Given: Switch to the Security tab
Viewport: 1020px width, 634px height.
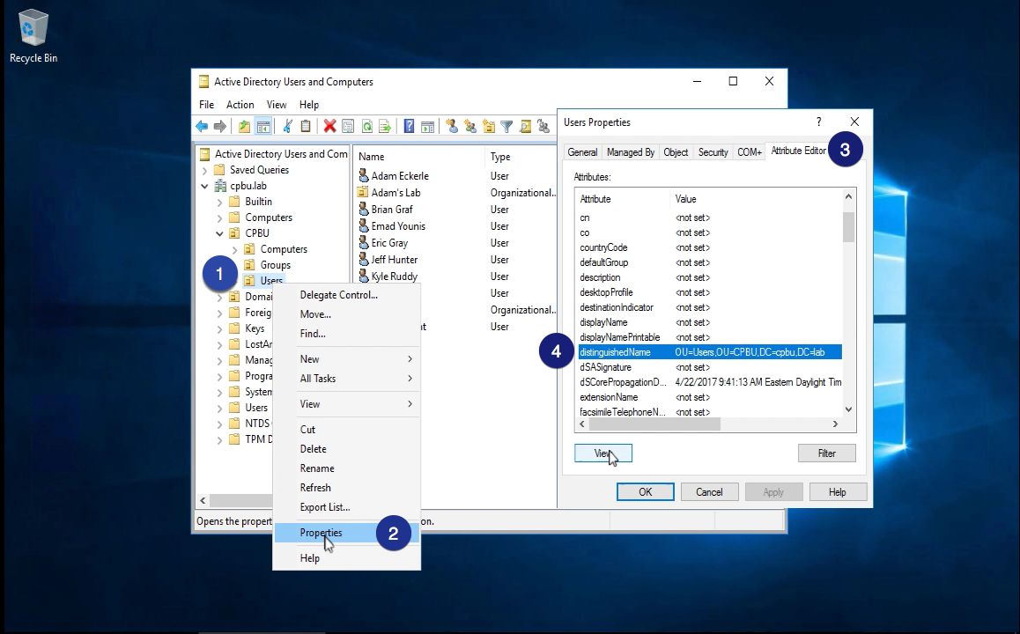Looking at the screenshot, I should tap(713, 152).
